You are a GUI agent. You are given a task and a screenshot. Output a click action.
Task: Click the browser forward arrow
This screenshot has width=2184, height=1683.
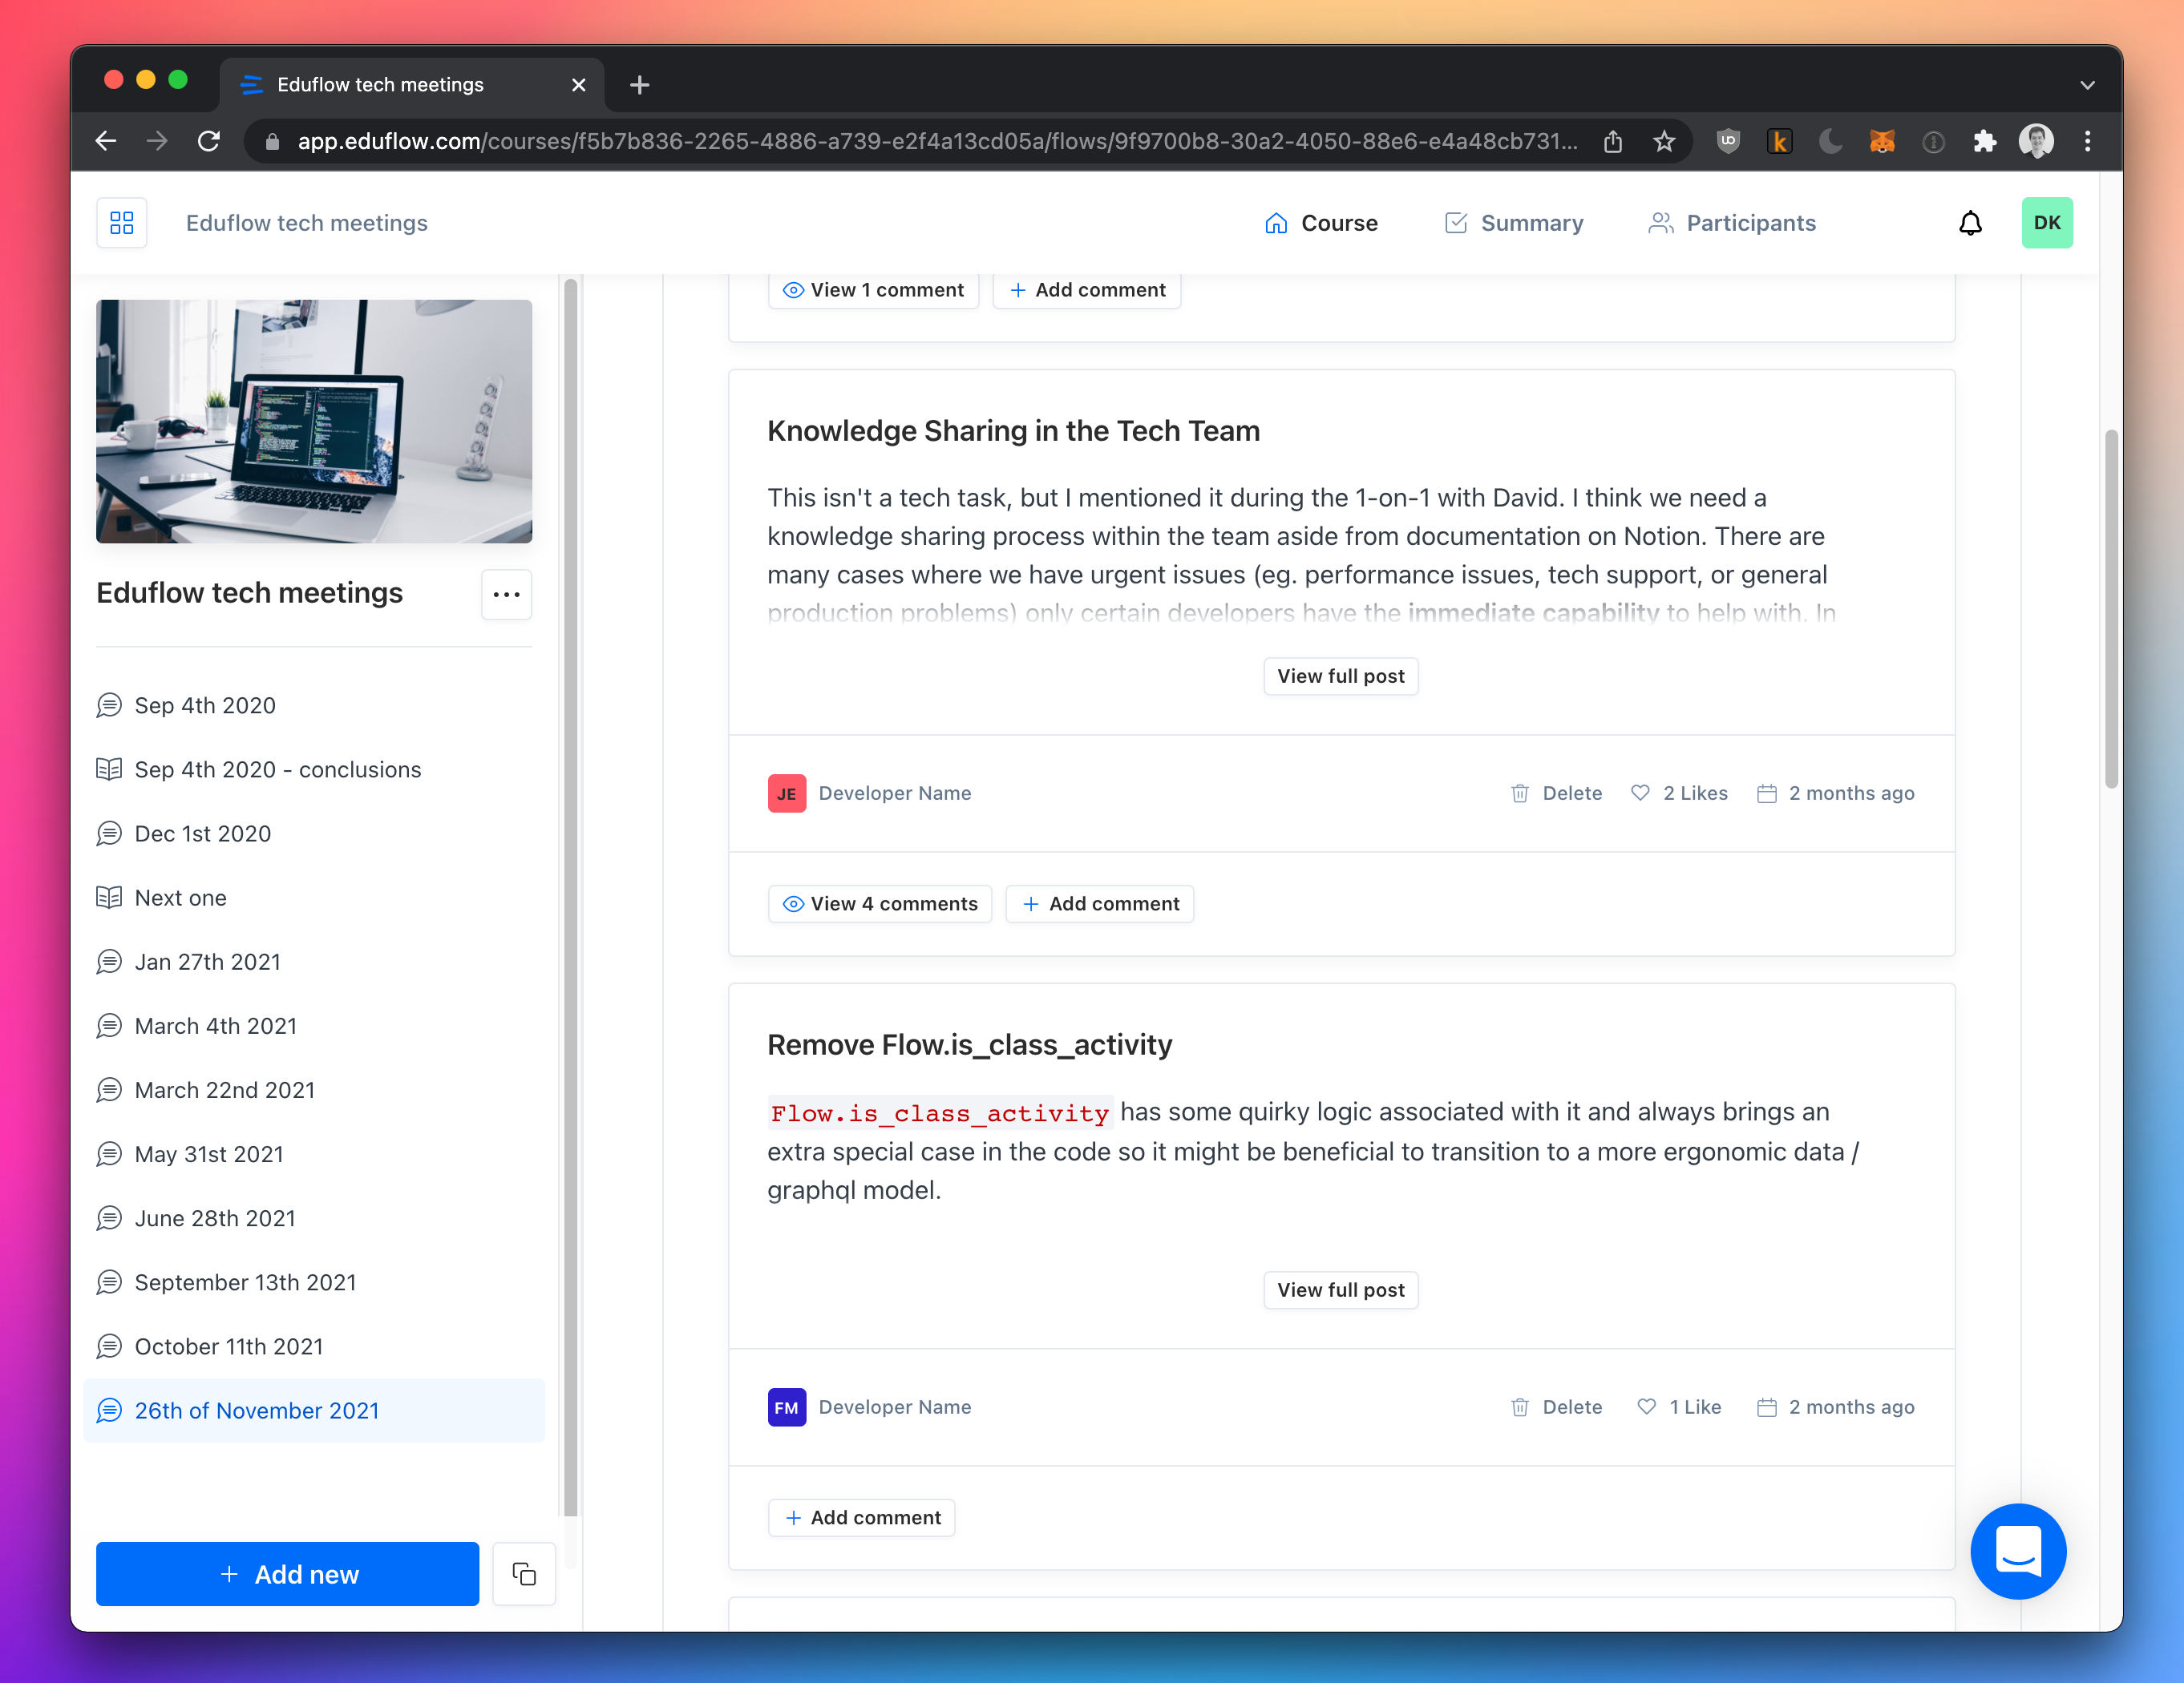157,141
